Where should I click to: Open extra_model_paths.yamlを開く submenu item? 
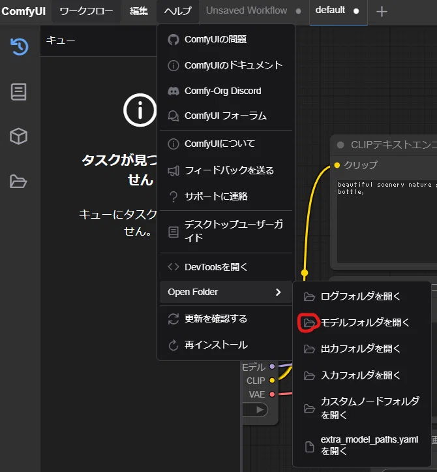362,445
